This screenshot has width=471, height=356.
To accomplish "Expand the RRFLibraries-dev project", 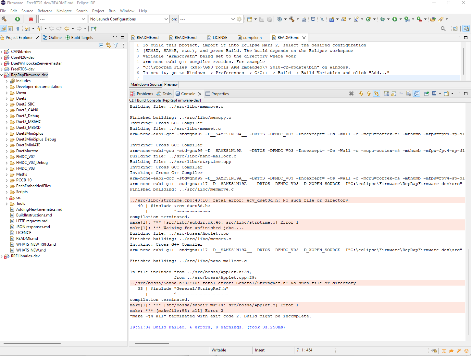I will pyautogui.click(x=2, y=256).
